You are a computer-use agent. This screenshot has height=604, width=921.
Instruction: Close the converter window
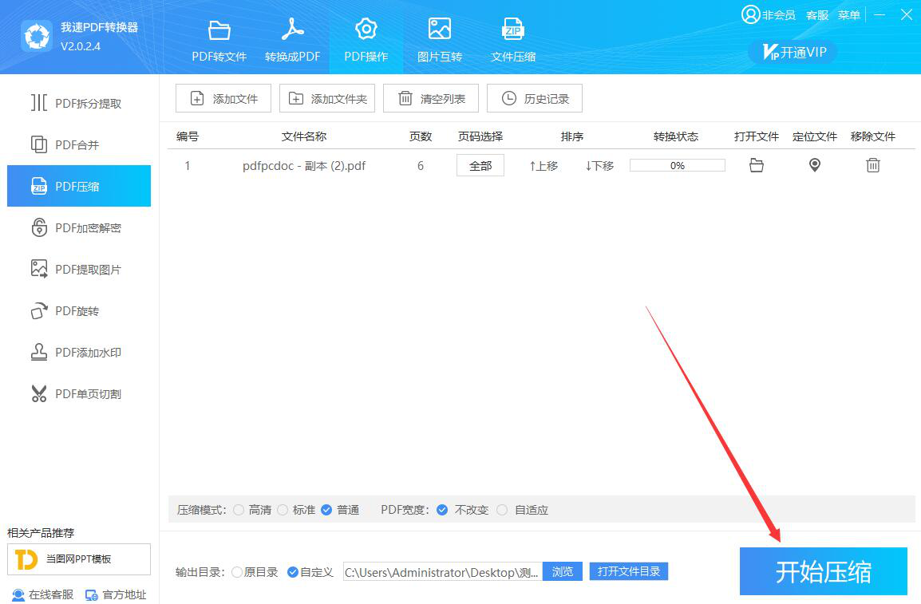point(907,14)
